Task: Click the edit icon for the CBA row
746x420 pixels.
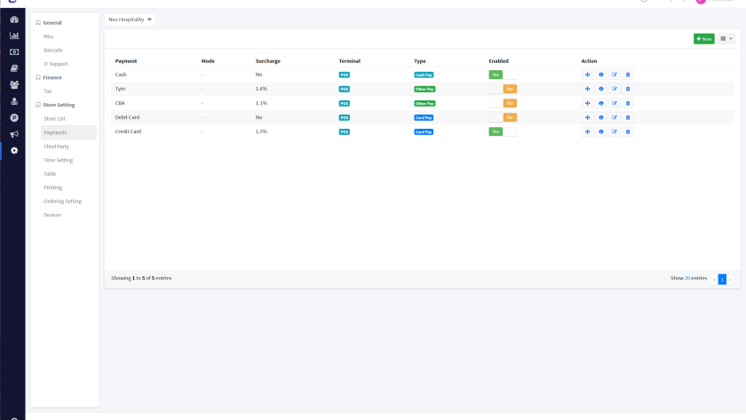Action: click(x=614, y=103)
